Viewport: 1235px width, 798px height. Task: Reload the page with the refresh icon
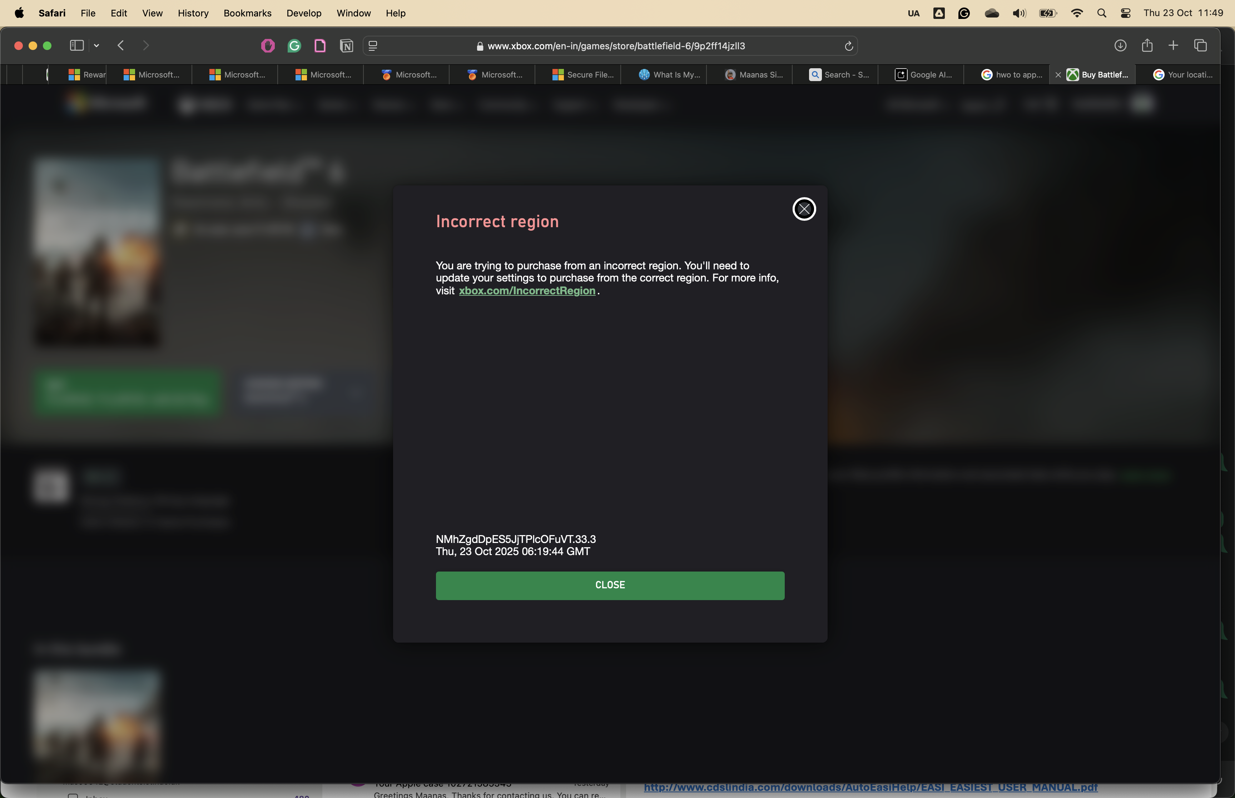[x=848, y=46]
